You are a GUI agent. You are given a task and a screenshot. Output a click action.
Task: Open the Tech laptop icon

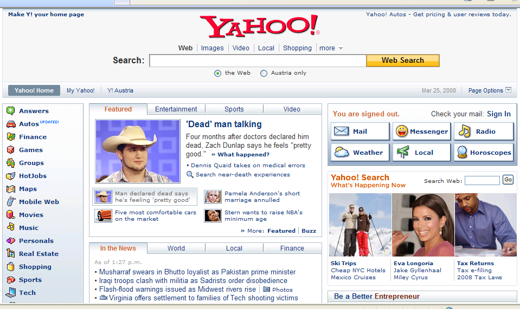click(11, 292)
